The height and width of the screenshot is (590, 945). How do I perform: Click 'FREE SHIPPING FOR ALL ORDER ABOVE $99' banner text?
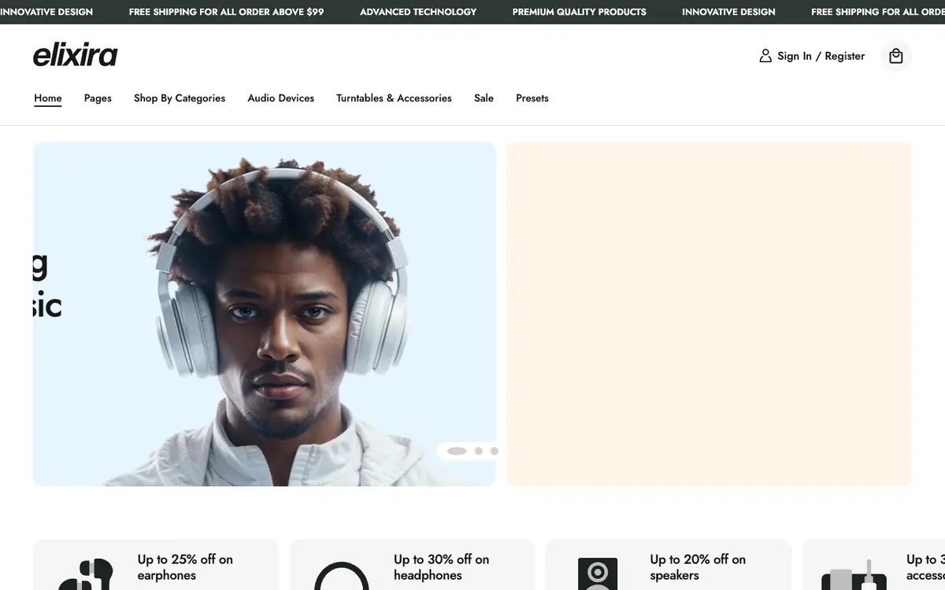[x=227, y=12]
